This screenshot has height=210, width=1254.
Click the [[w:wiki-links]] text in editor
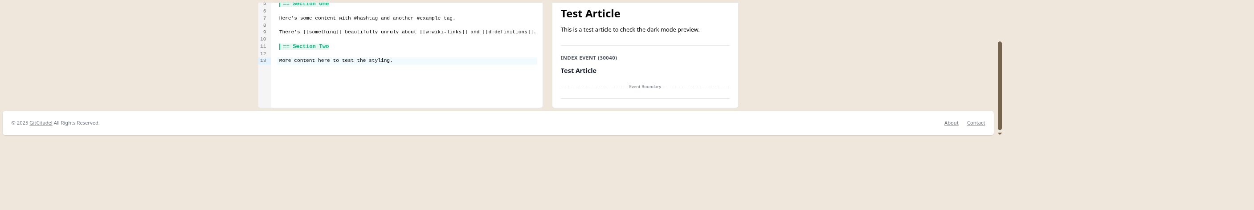[444, 32]
